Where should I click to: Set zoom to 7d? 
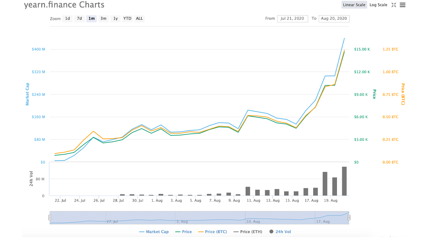click(x=79, y=18)
